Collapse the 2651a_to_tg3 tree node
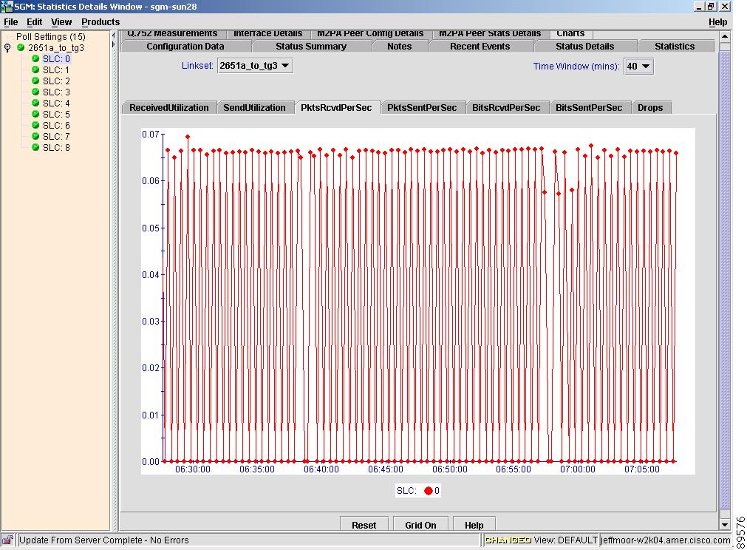This screenshot has width=747, height=550. point(8,48)
